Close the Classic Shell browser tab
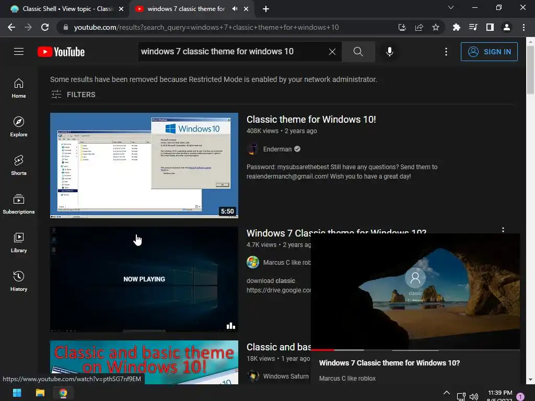Image resolution: width=535 pixels, height=401 pixels. click(121, 9)
